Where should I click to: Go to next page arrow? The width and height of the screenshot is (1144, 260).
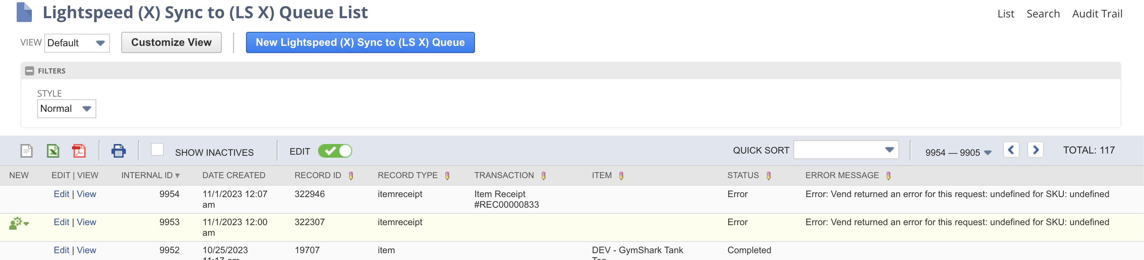[1035, 150]
